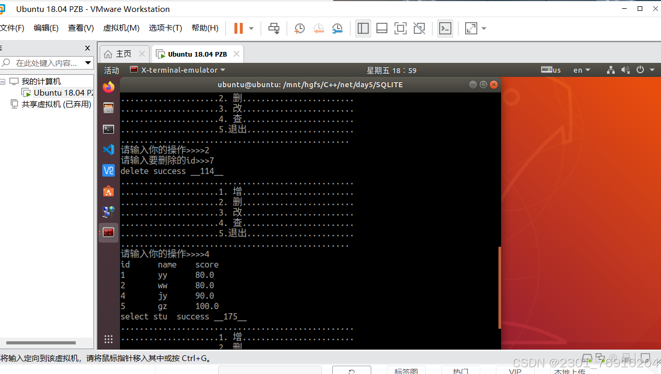Click the power icon in top bar
The image size is (661, 374).
640,70
